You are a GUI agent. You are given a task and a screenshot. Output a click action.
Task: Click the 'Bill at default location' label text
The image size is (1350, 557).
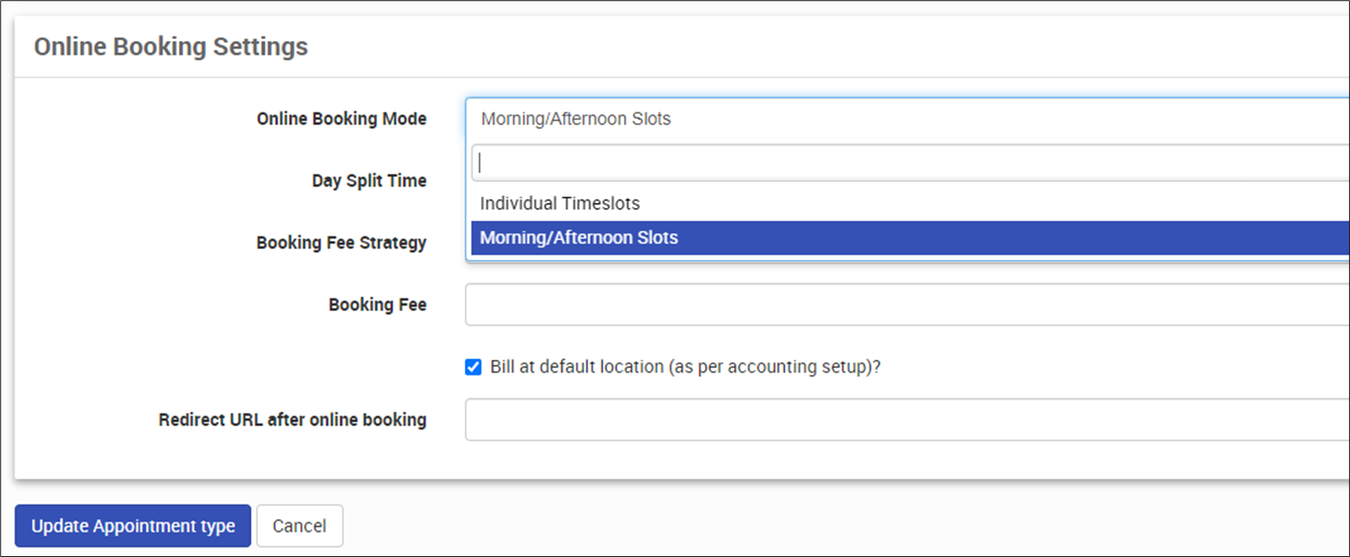point(685,367)
